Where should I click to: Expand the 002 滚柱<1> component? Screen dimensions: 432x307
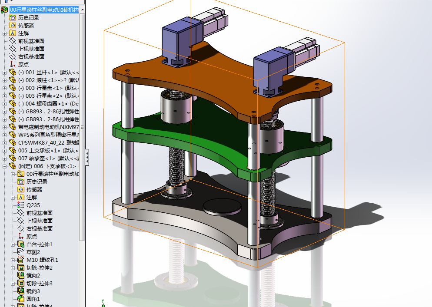coord(4,80)
